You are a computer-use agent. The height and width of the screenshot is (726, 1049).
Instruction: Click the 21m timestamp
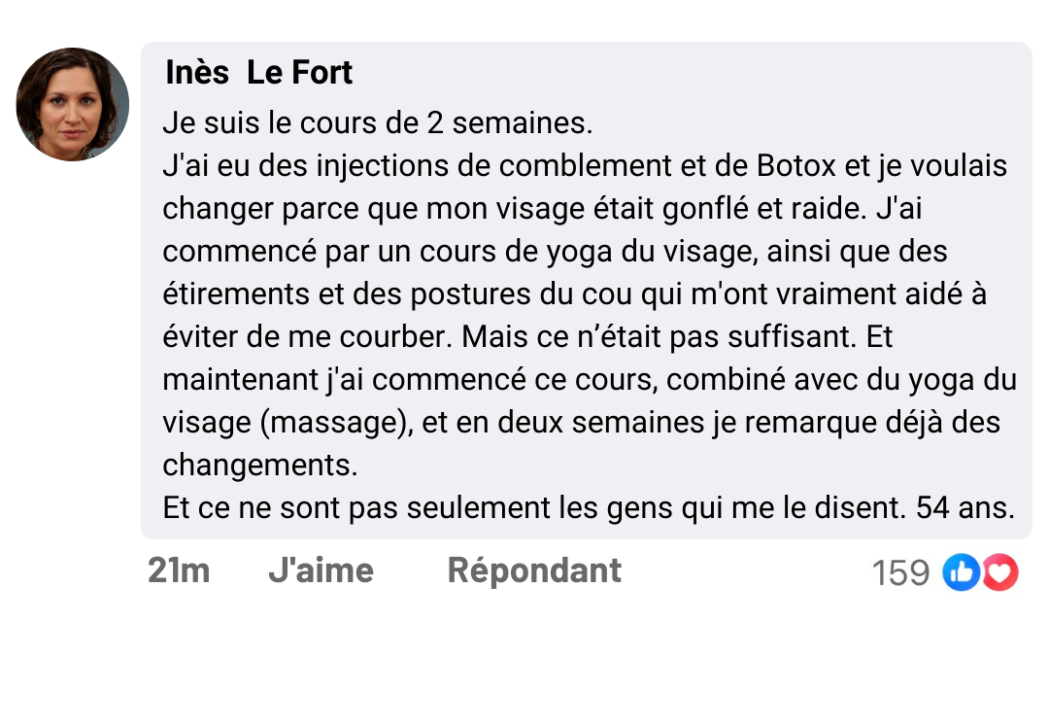(179, 570)
